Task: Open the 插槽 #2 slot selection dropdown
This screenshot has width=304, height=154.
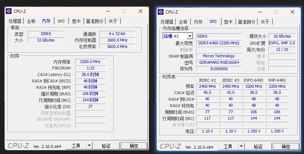Action: tap(189, 36)
